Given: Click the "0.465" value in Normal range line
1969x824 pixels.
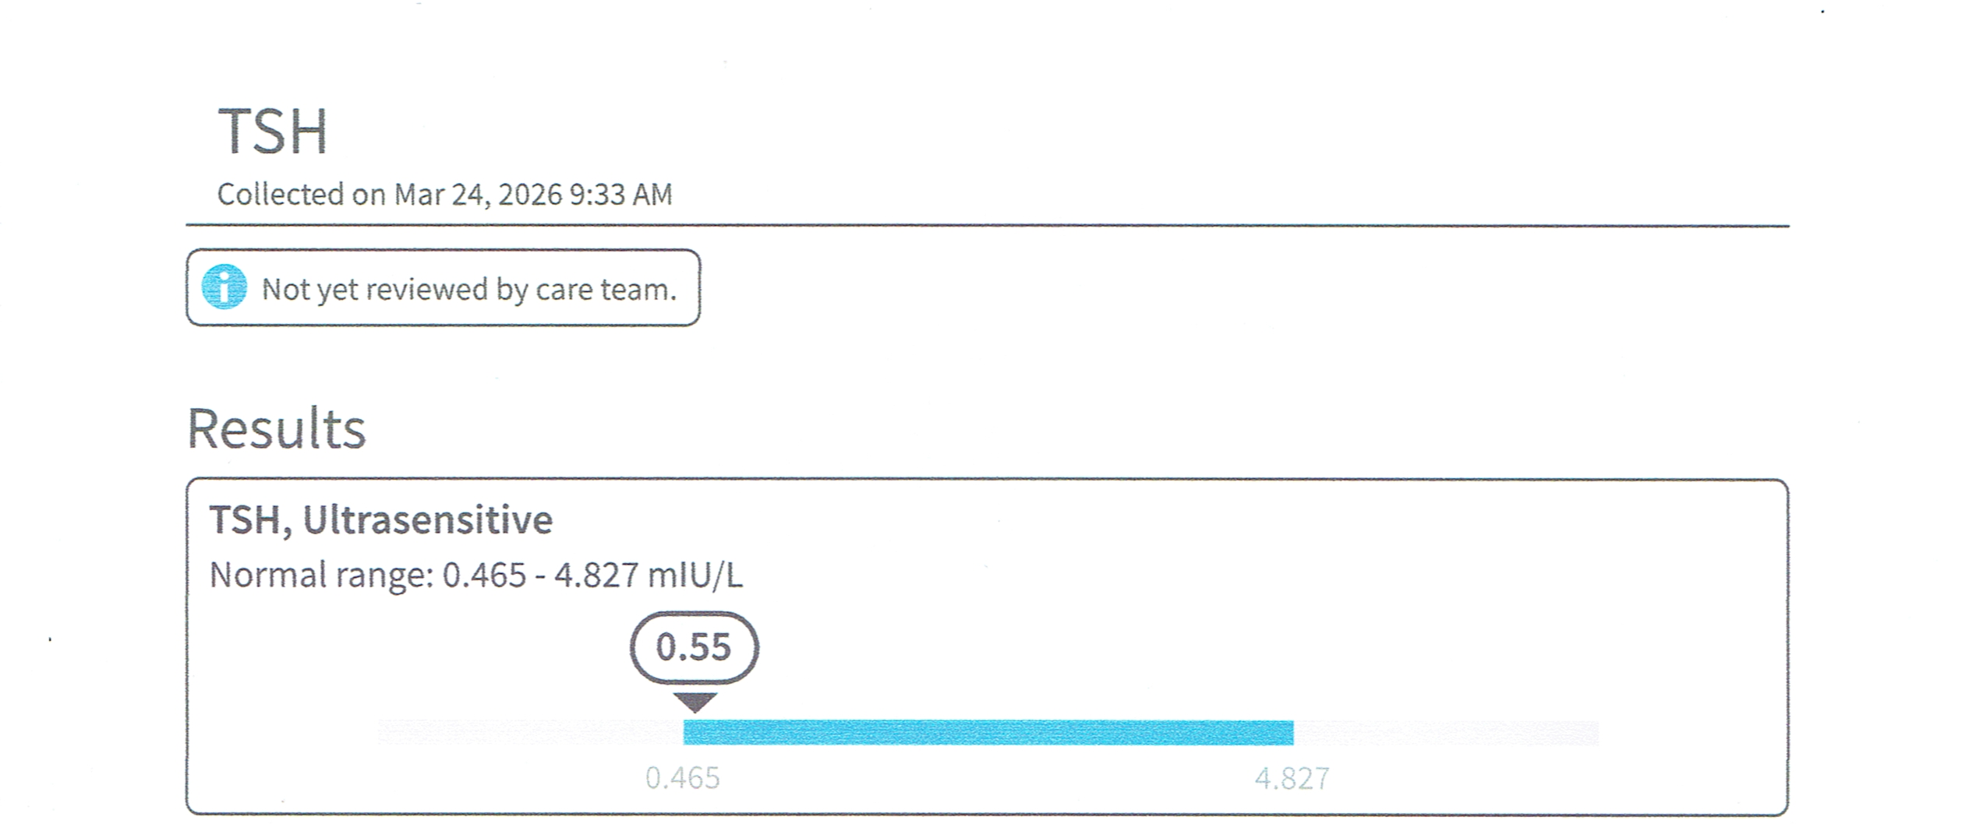Looking at the screenshot, I should 484,576.
